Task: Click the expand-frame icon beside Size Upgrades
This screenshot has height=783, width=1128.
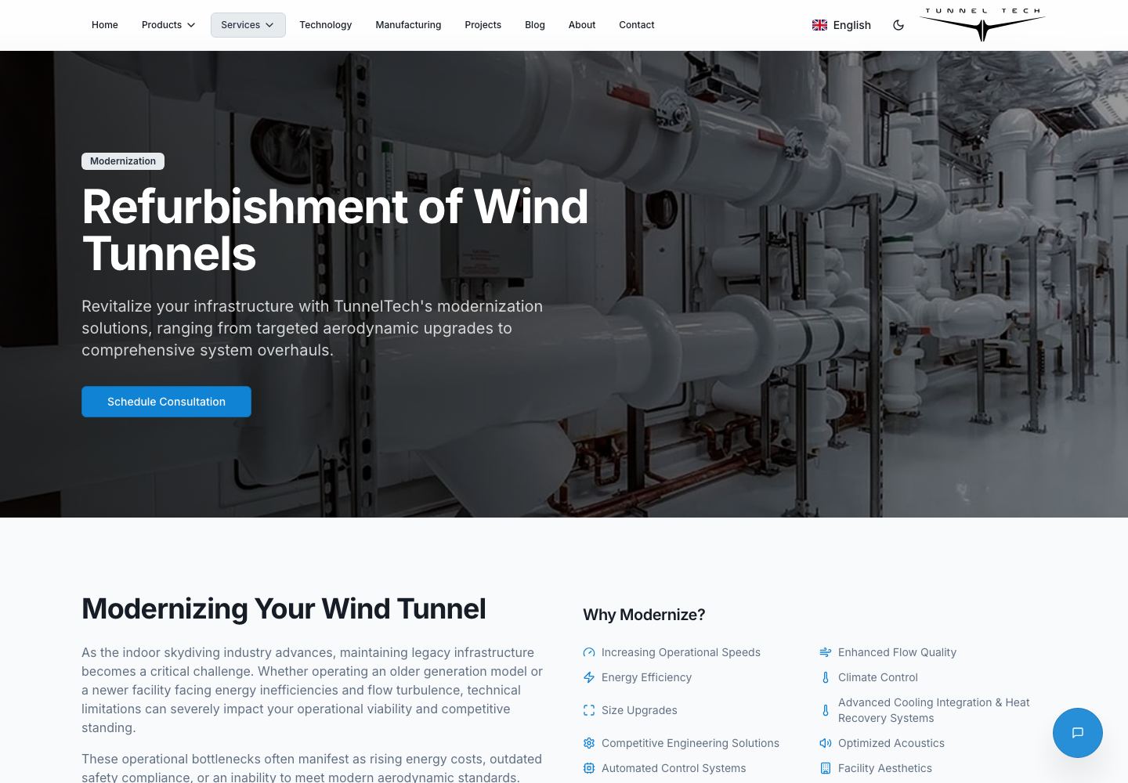Action: [589, 710]
